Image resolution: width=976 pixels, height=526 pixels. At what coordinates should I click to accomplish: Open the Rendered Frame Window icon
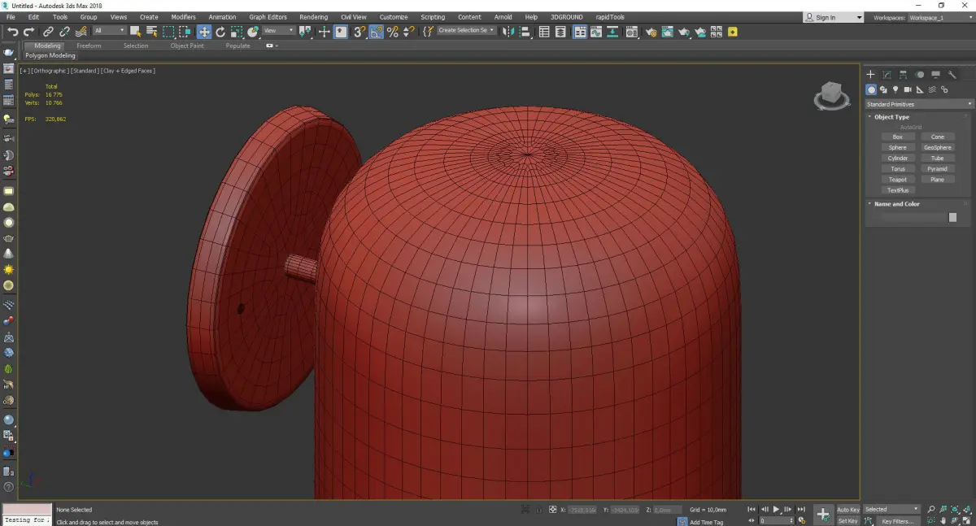click(x=667, y=32)
